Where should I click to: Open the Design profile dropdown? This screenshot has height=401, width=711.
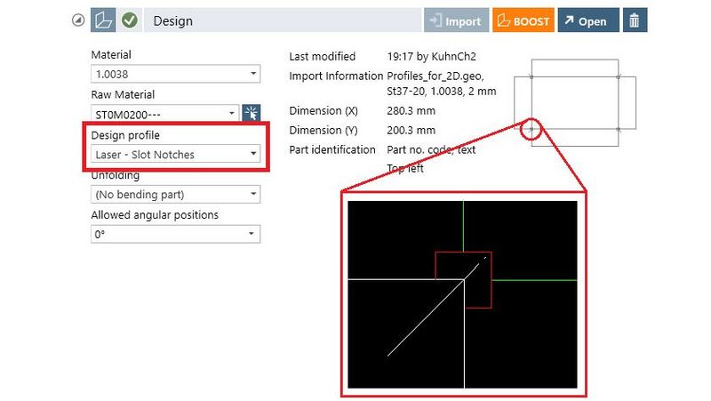pyautogui.click(x=175, y=154)
